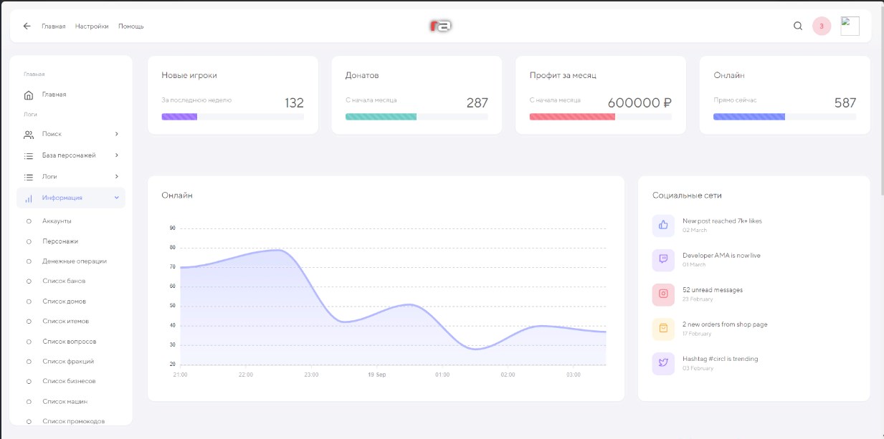Expand the Поиск submenu chevron
The width and height of the screenshot is (884, 439).
click(117, 134)
